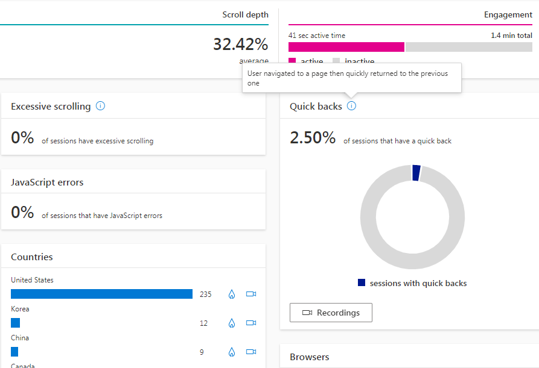Open the info tooltip beside Excessive scrolling

pos(101,106)
